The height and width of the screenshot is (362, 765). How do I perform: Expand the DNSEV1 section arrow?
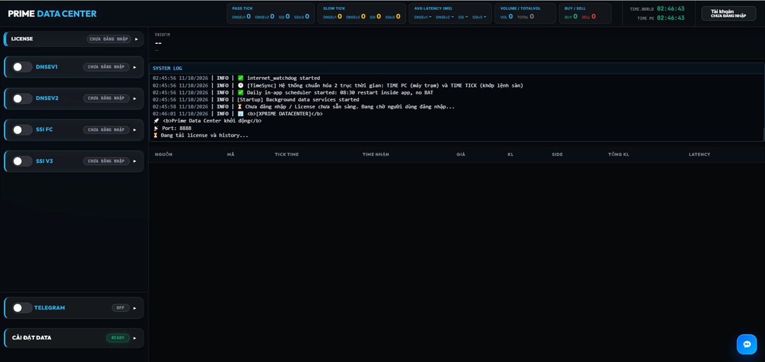point(135,67)
